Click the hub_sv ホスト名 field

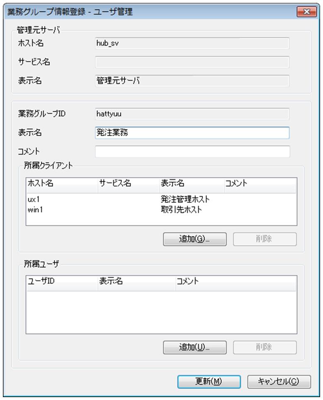coord(192,43)
